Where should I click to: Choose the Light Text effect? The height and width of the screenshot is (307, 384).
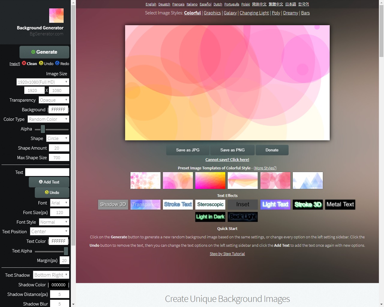(x=275, y=204)
